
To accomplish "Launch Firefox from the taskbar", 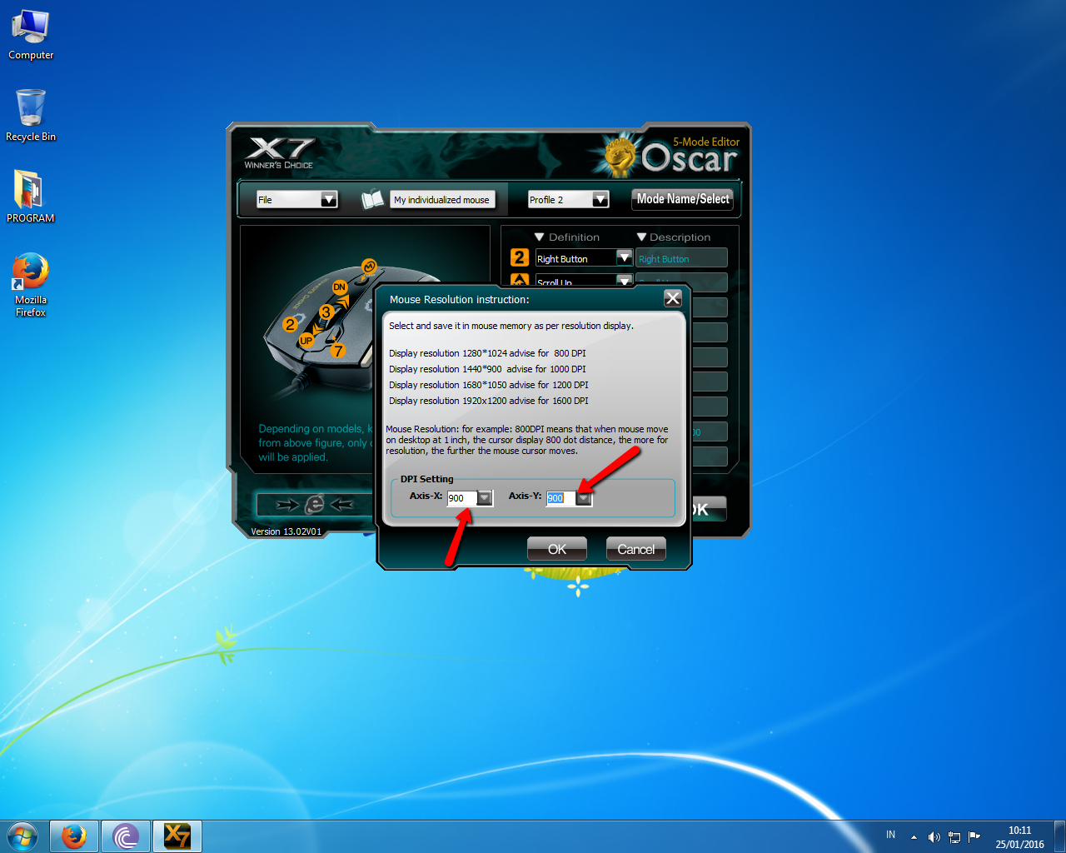I will coord(74,836).
